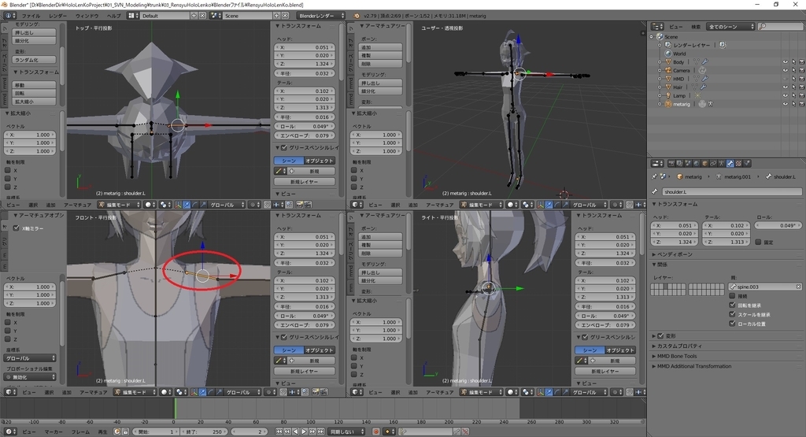The width and height of the screenshot is (806, 437).
Task: Toggle the X-Axis Mirror checkbox (X軸ミラー)
Action: tap(16, 228)
